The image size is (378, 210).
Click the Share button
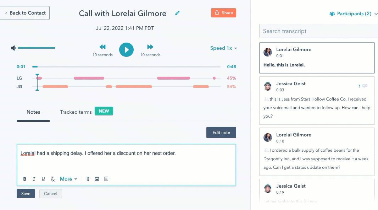coord(223,13)
